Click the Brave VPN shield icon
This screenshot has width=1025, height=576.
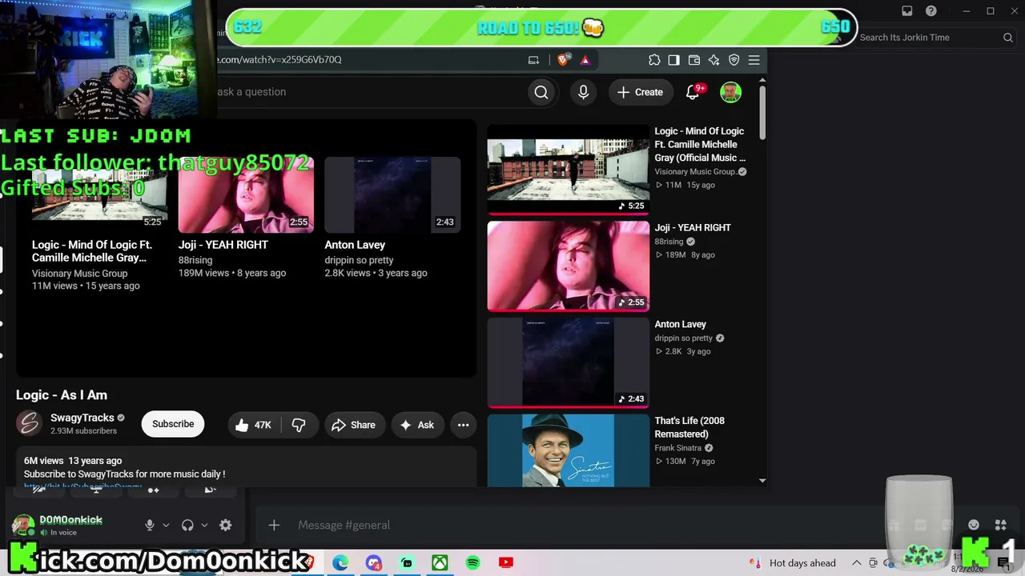pyautogui.click(x=734, y=60)
